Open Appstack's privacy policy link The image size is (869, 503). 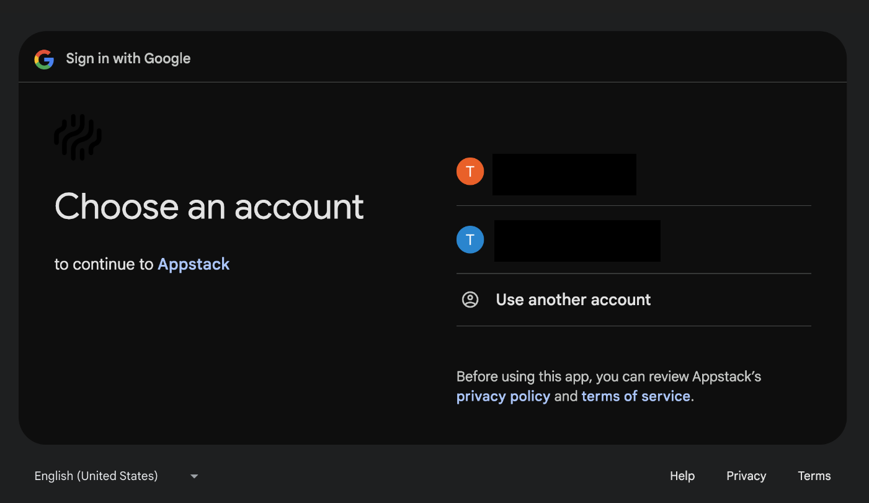click(x=503, y=396)
